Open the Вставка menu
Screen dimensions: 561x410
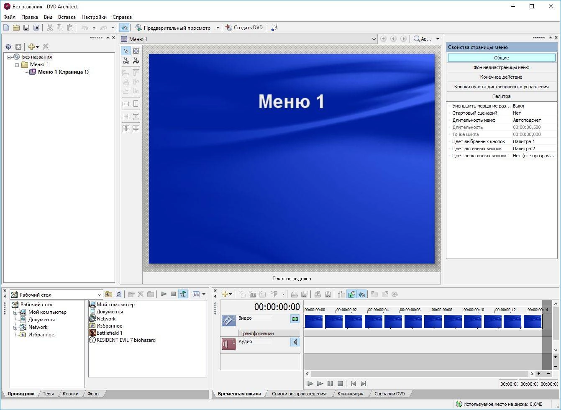click(67, 17)
